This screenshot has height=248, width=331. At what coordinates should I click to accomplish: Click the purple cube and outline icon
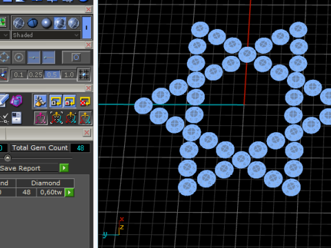point(17,101)
